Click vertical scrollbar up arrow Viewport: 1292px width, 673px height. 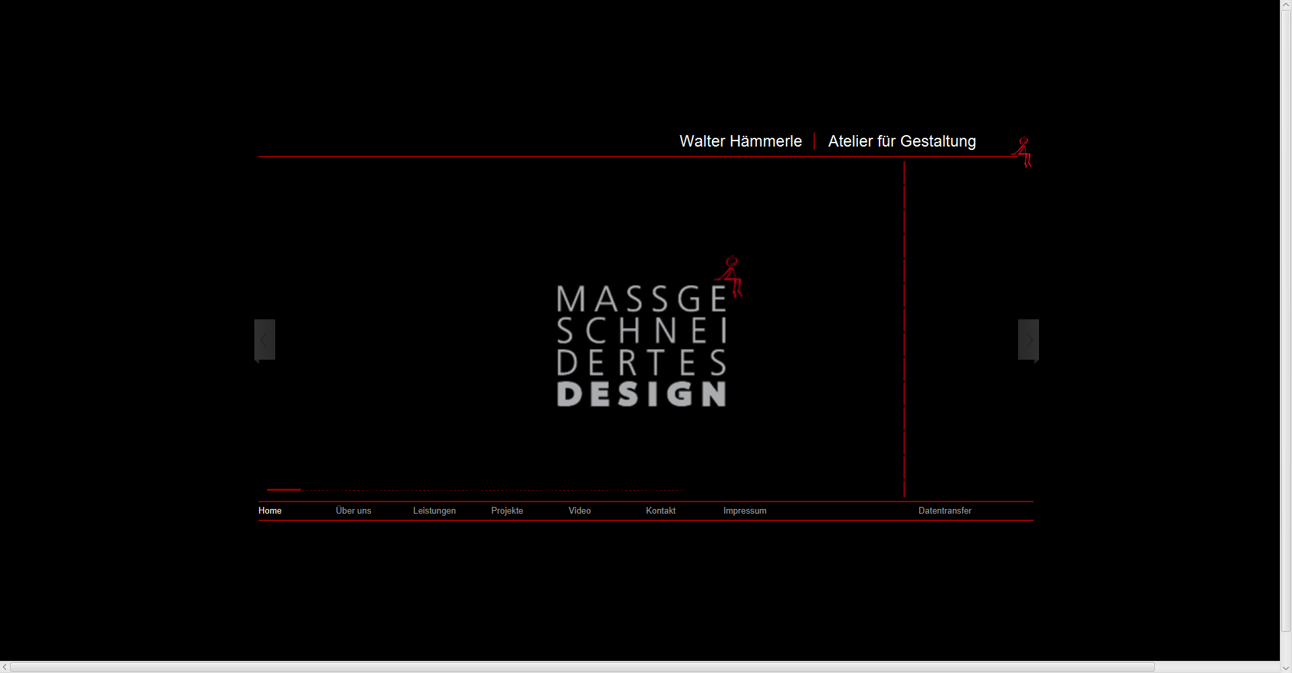point(1286,5)
